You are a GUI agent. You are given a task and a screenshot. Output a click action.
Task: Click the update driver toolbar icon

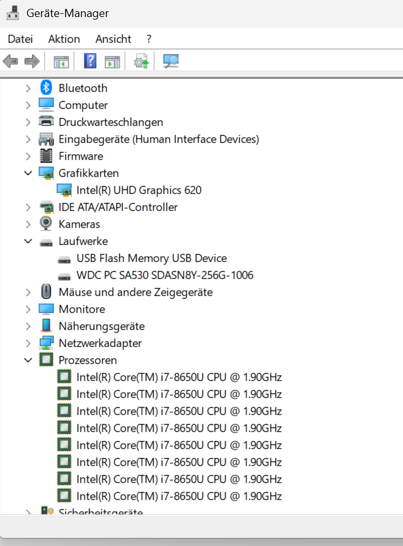(x=142, y=61)
